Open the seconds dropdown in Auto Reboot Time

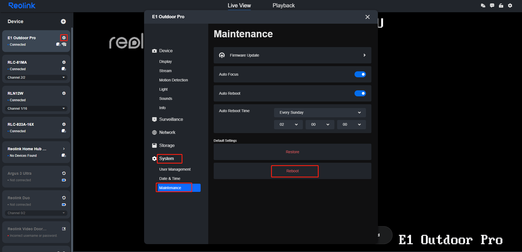[352, 124]
